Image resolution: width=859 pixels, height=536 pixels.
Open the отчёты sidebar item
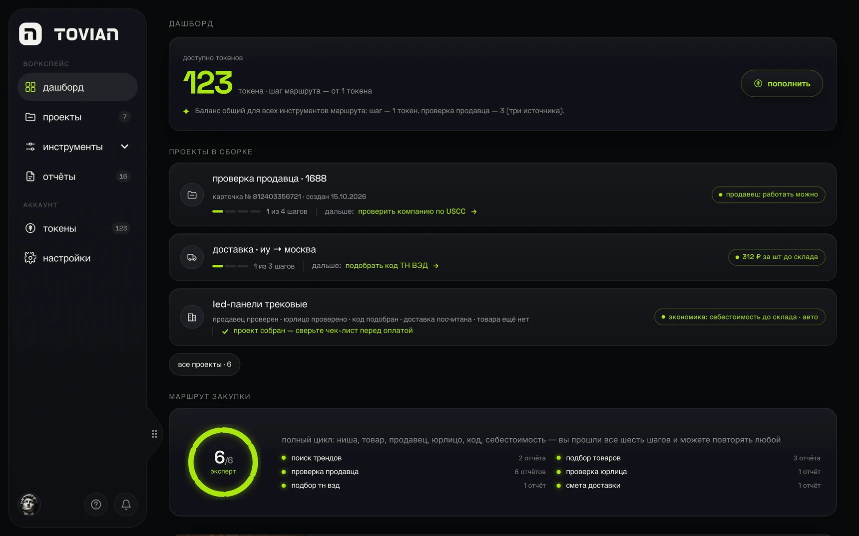[77, 177]
